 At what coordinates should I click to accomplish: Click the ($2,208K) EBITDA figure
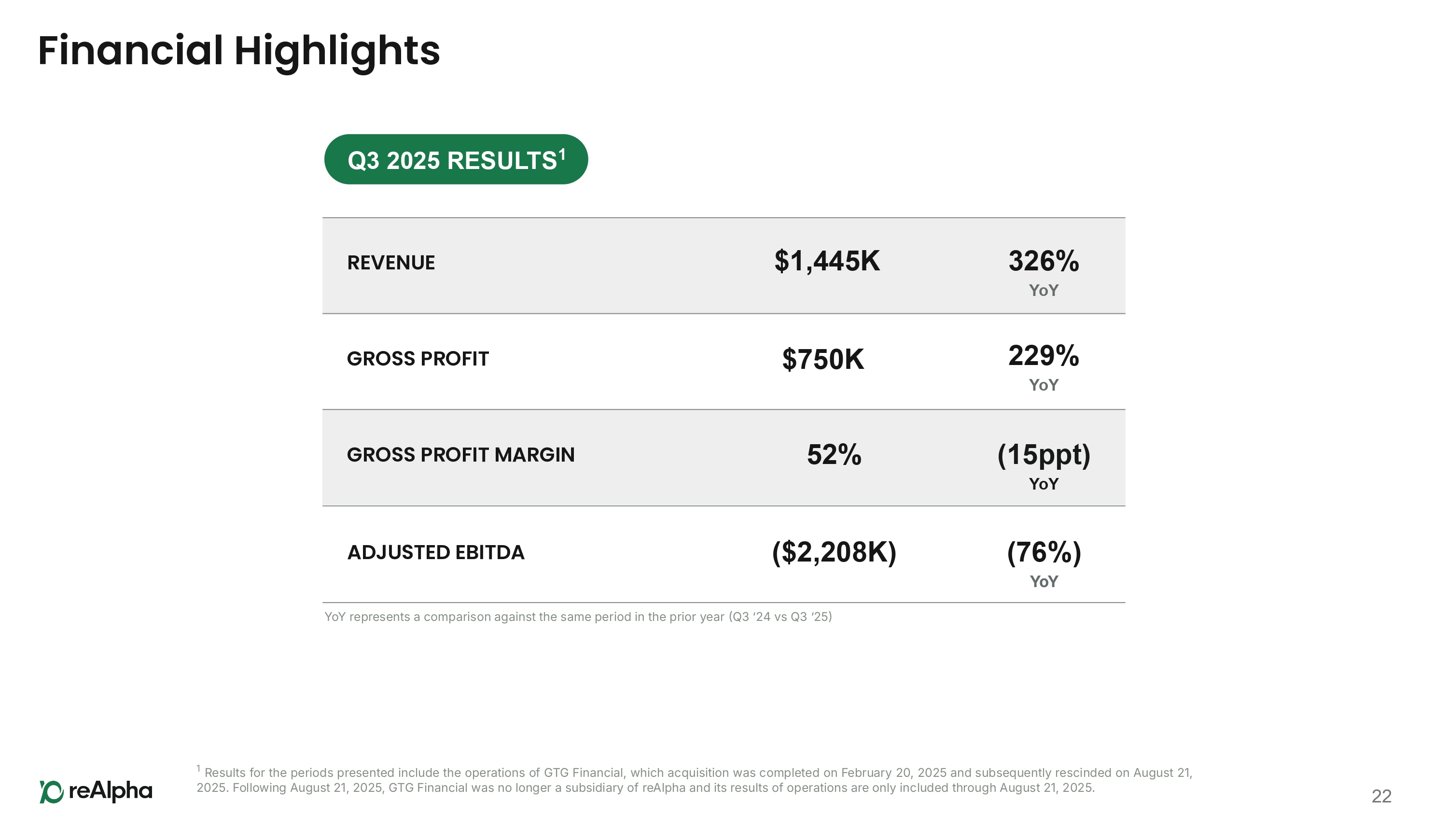[834, 552]
